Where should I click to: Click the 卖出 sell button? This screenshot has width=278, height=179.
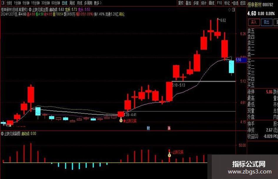(x=267, y=22)
